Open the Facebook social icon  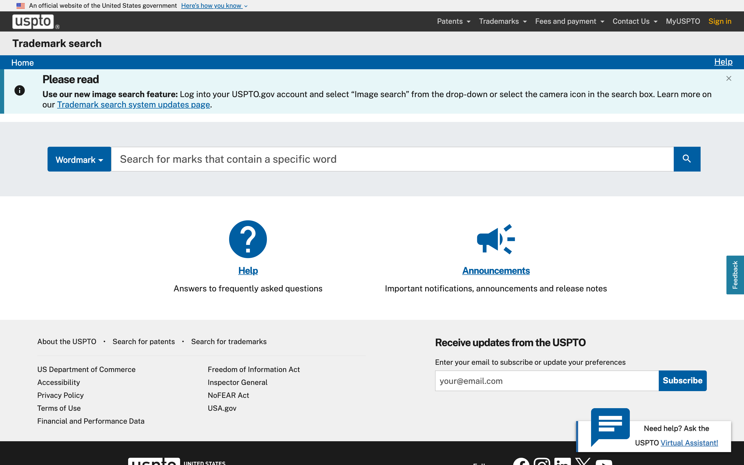click(521, 462)
